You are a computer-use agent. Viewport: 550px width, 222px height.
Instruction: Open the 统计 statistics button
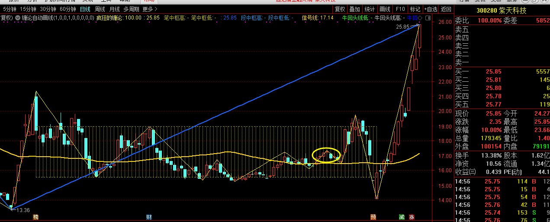tap(370, 9)
